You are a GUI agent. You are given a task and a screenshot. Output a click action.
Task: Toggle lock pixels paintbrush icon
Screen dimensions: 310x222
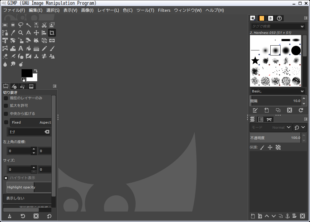[262, 147]
